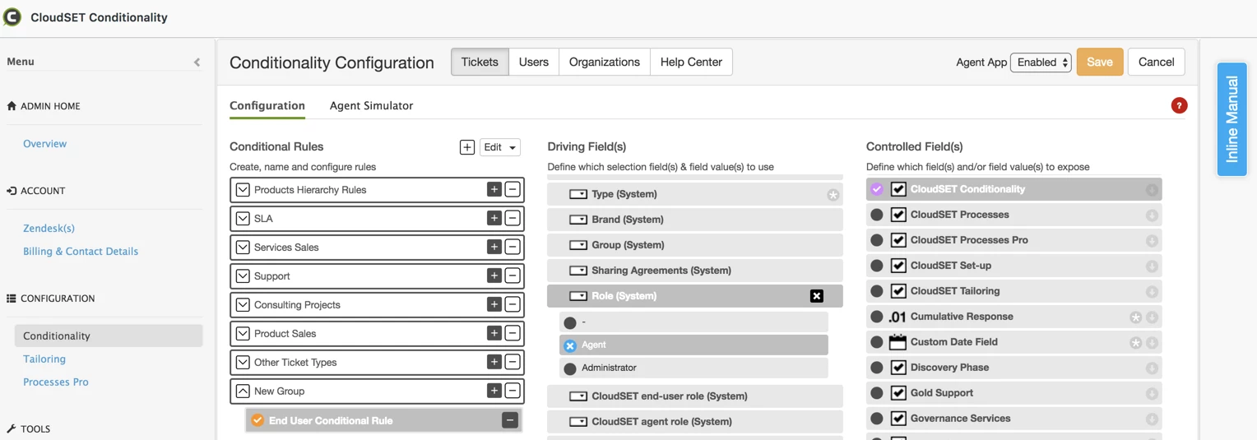Expand the Consulting Projects group
The height and width of the screenshot is (440, 1257).
coord(243,305)
